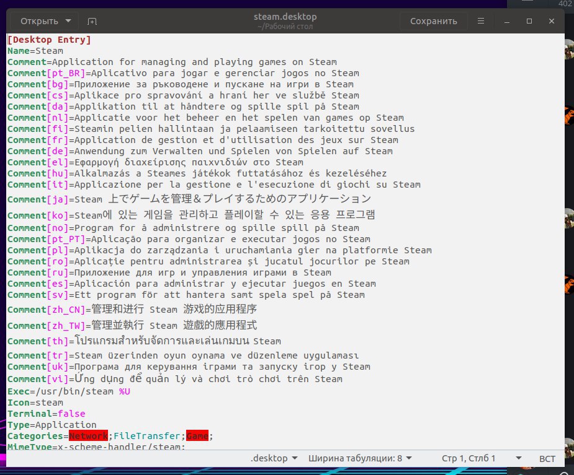Click the Type=Application line
This screenshot has width=574, height=475.
pos(52,425)
